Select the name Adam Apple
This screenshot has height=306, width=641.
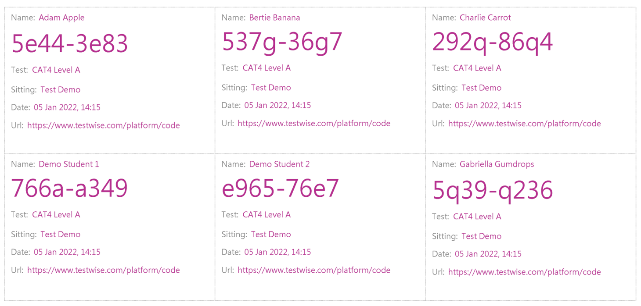[x=61, y=18]
